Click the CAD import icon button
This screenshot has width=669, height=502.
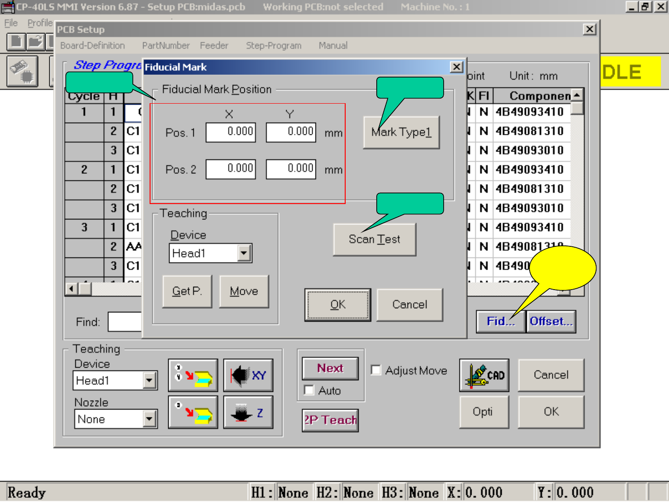tap(484, 375)
